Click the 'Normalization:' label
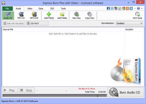Image resolution: width=146 pixels, height=104 pixels. tap(108, 23)
